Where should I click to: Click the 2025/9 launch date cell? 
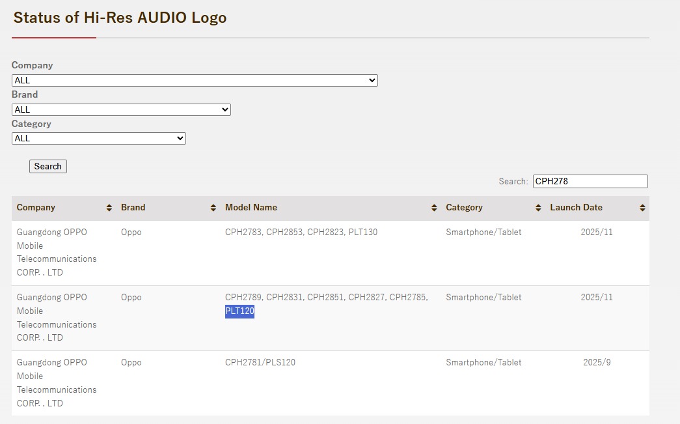pyautogui.click(x=597, y=363)
